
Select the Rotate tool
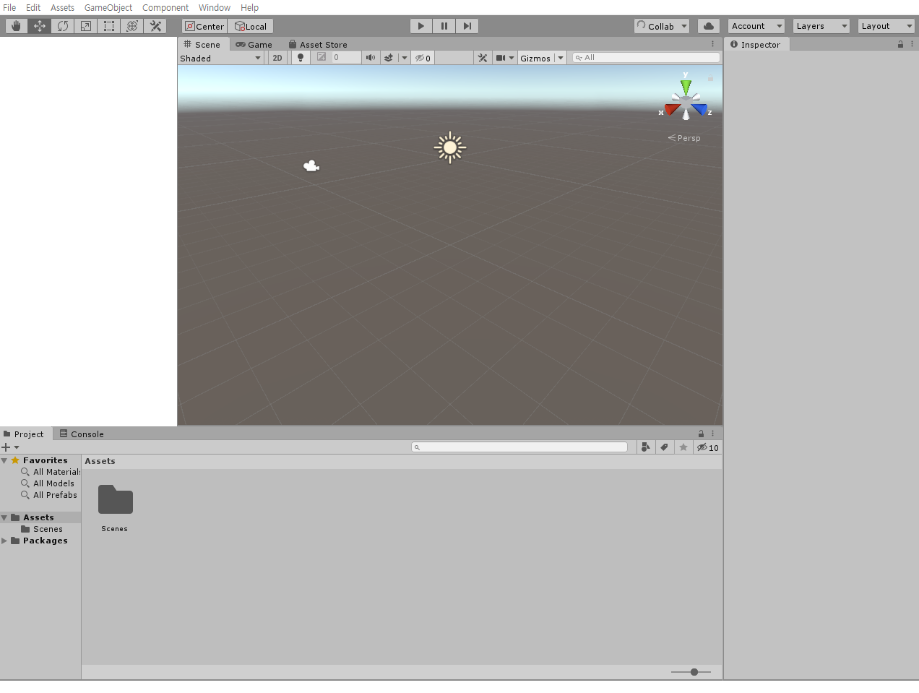(x=62, y=26)
